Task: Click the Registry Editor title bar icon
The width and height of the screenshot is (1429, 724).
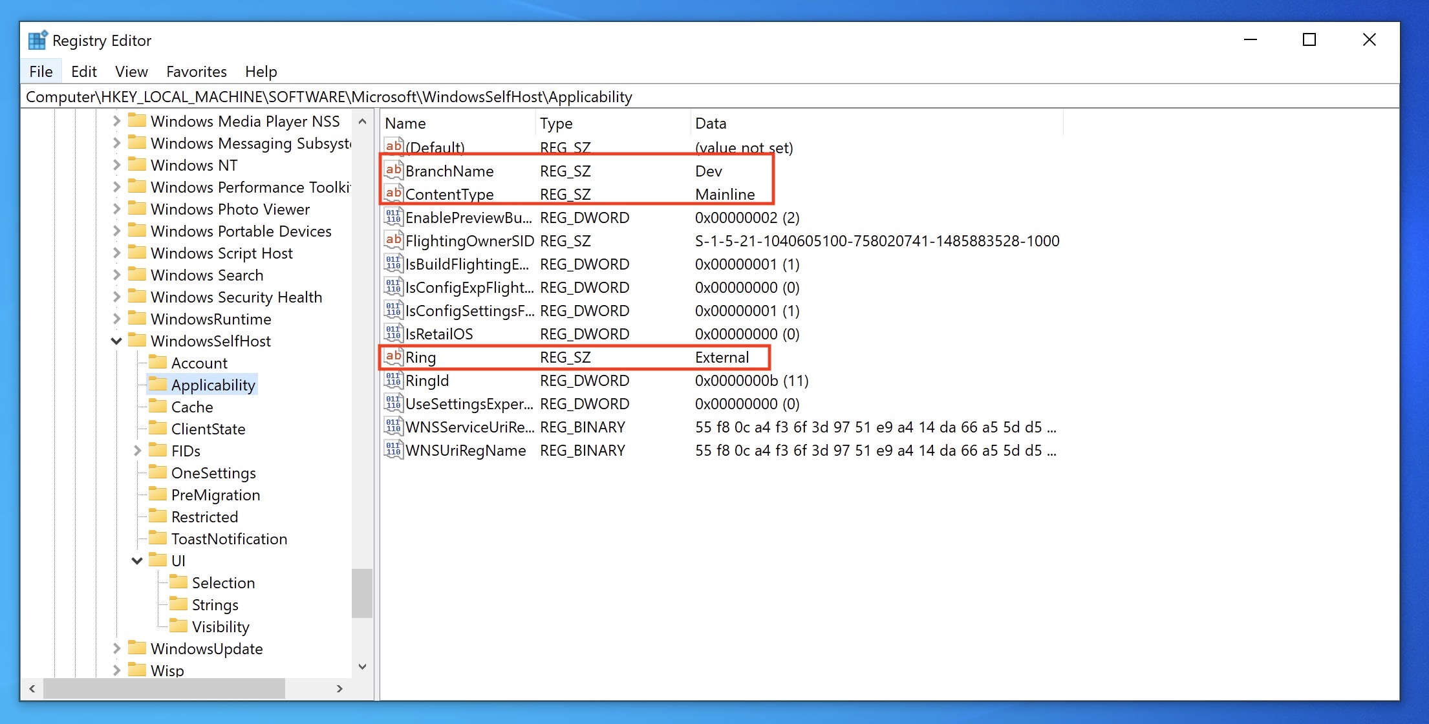Action: point(38,40)
